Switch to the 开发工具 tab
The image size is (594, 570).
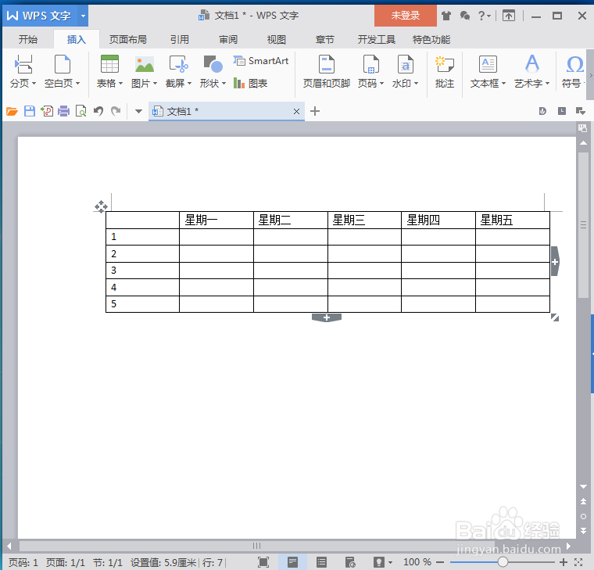tap(376, 39)
